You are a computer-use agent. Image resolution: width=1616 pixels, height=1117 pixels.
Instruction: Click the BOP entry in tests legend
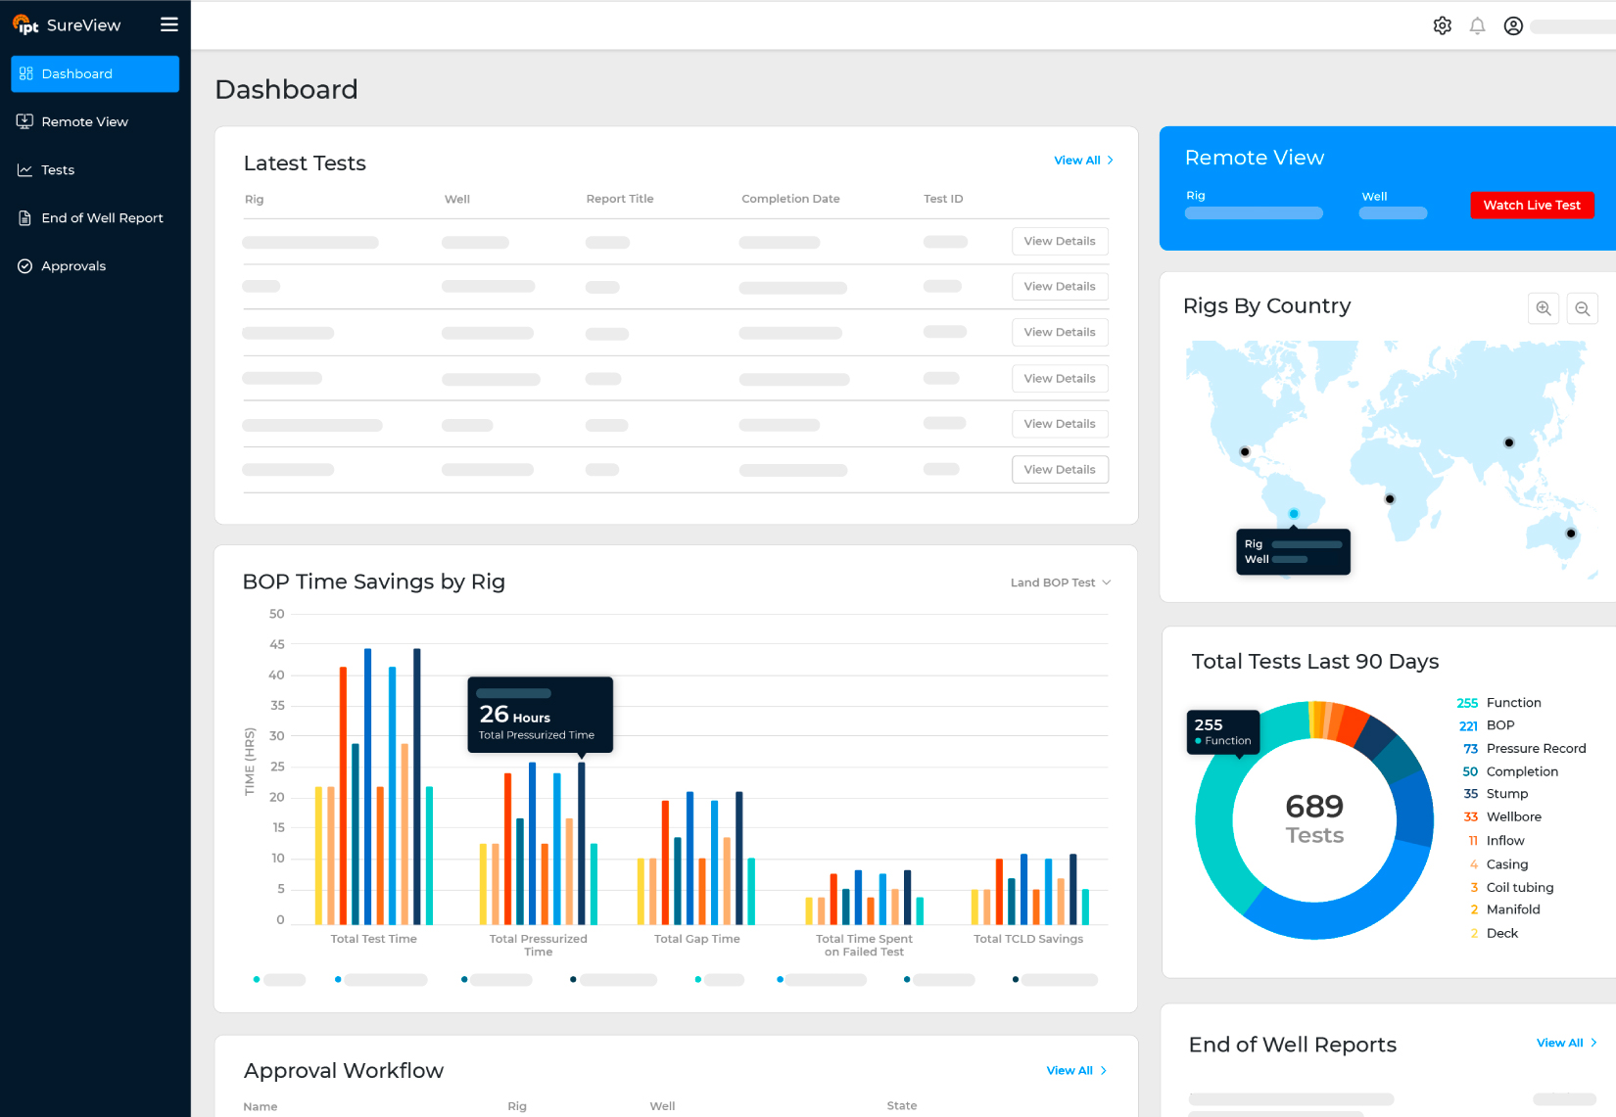point(1499,725)
